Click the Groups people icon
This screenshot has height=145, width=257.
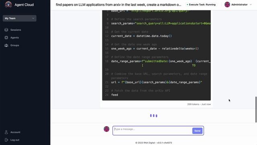point(6,45)
